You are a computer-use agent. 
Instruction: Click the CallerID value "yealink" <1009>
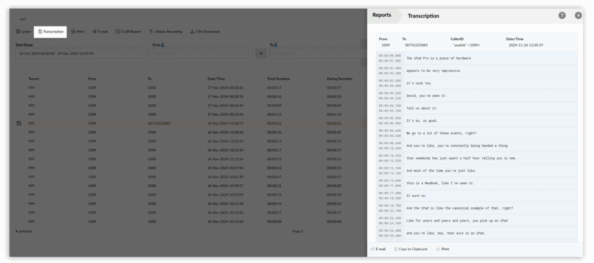click(466, 45)
